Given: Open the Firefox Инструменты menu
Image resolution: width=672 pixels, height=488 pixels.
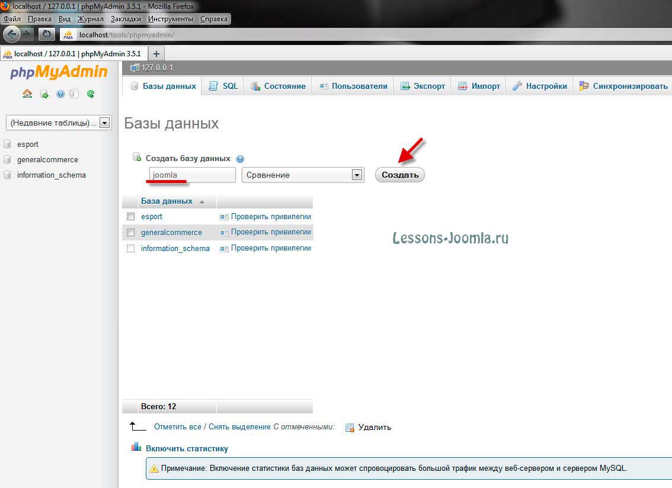Looking at the screenshot, I should [x=171, y=19].
